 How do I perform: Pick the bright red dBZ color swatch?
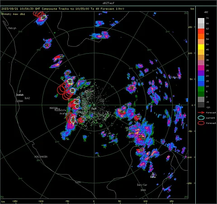coord(201,31)
